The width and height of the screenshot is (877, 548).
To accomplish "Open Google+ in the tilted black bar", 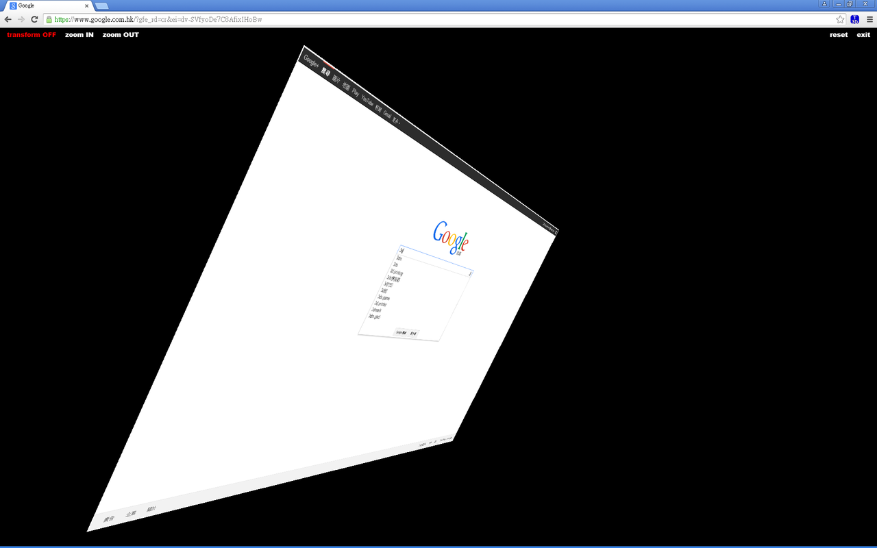I will [311, 61].
